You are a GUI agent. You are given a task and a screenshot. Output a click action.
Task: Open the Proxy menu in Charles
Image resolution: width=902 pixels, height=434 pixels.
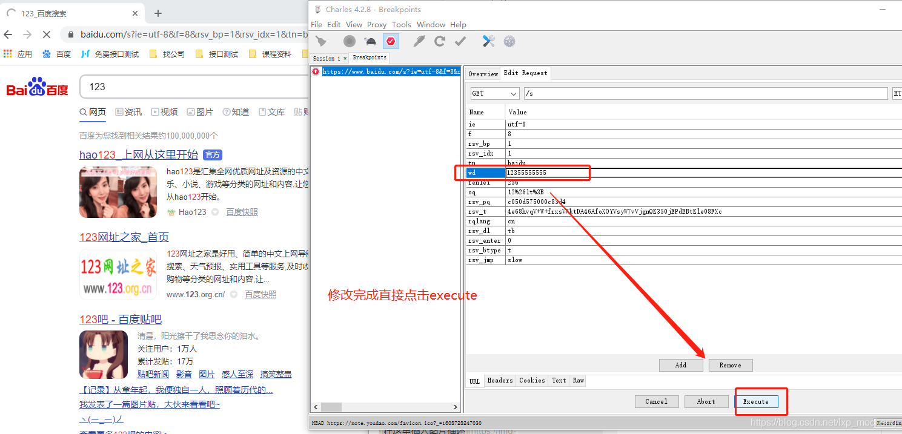(x=377, y=25)
